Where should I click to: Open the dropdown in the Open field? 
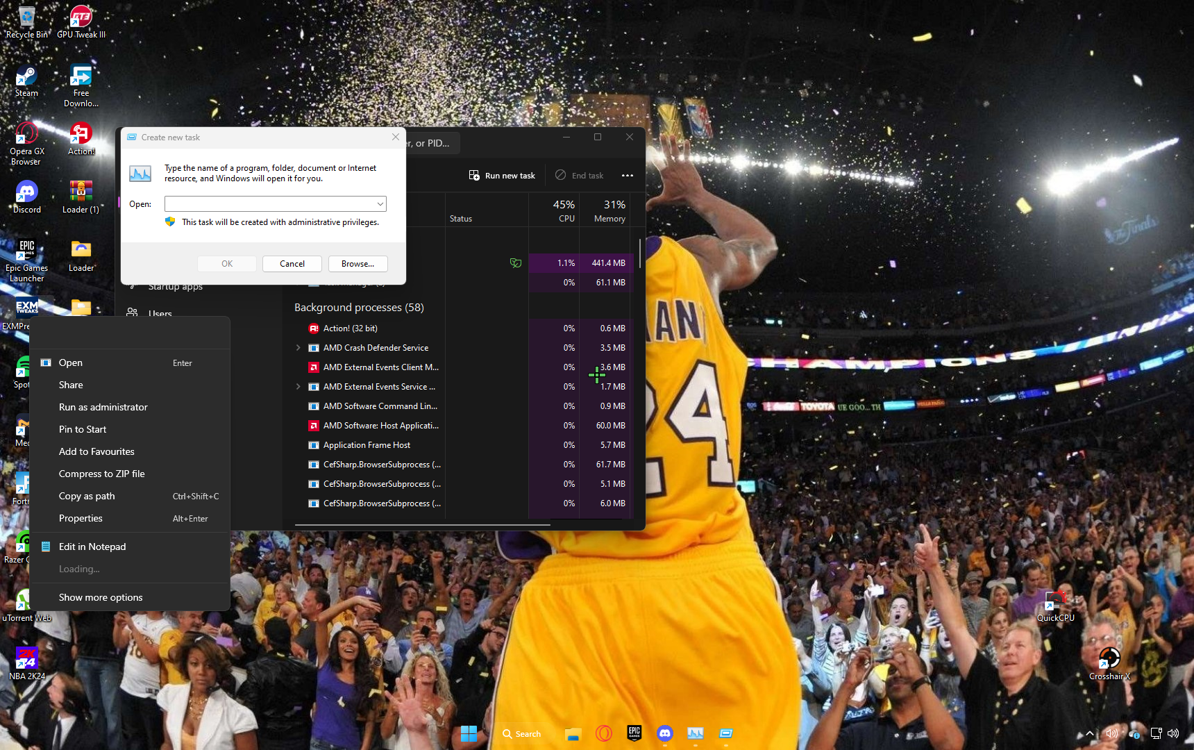380,204
